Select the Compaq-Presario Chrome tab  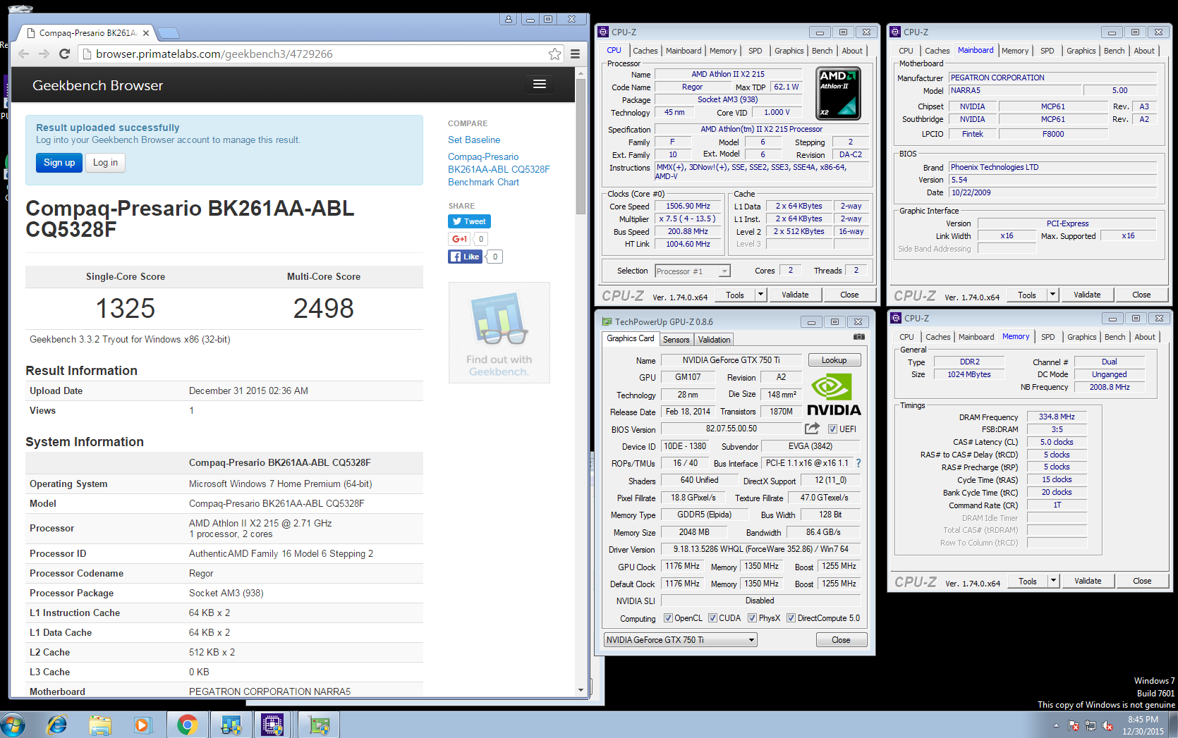click(x=87, y=32)
